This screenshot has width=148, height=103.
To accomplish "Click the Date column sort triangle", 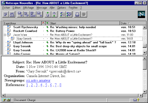I will coord(129,23).
